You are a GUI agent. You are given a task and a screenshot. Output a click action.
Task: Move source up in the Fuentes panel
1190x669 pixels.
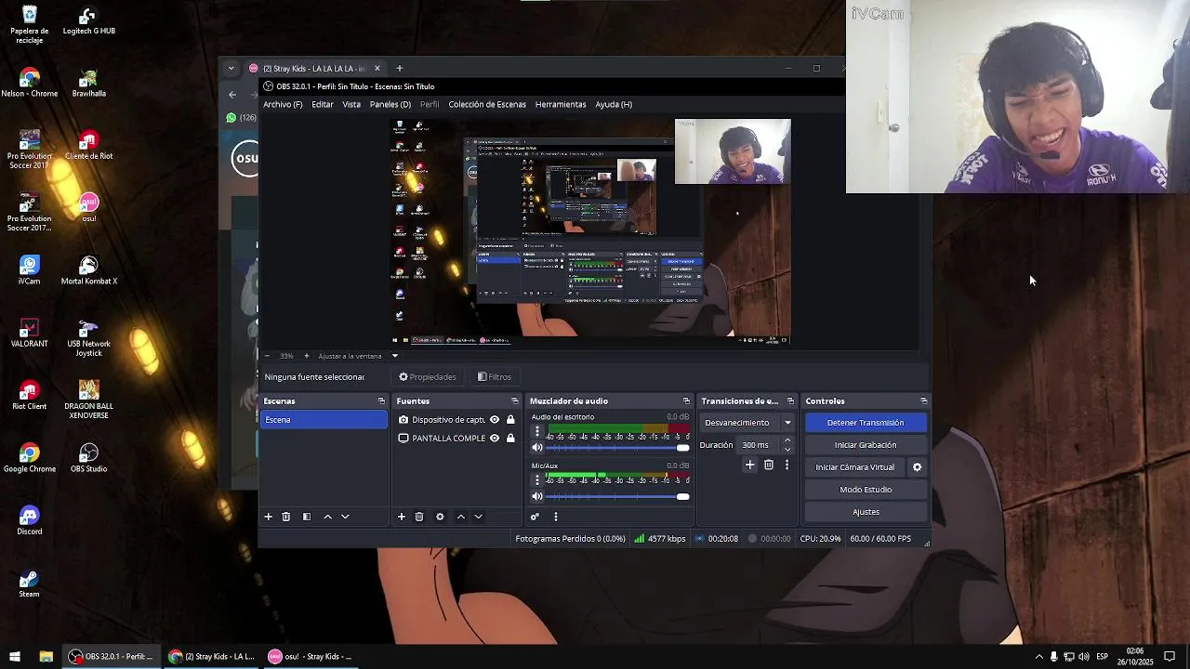(460, 517)
